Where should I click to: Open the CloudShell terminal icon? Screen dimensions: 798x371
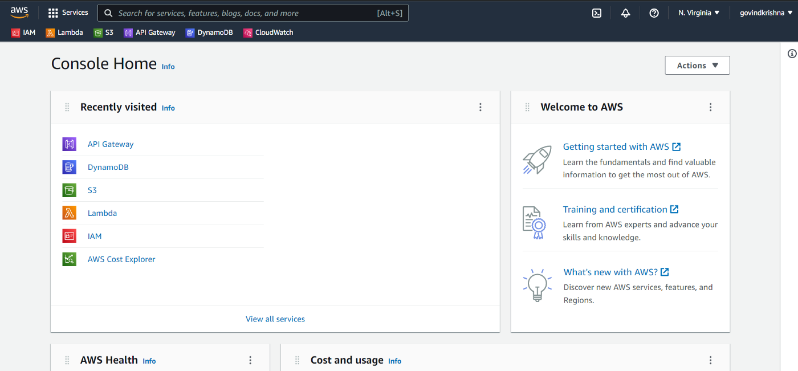(x=596, y=13)
